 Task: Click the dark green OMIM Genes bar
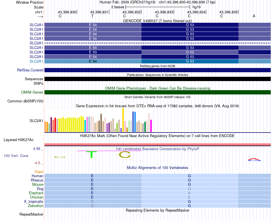[157, 92]
